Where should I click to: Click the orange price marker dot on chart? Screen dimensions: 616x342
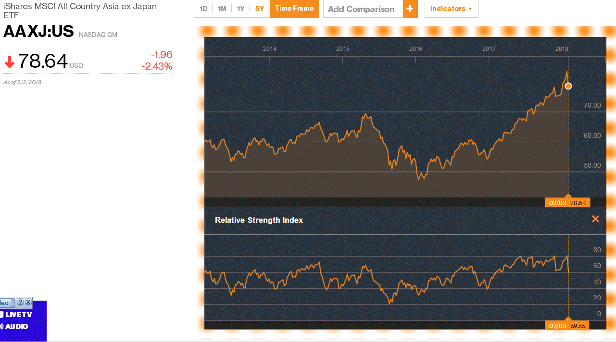click(568, 86)
